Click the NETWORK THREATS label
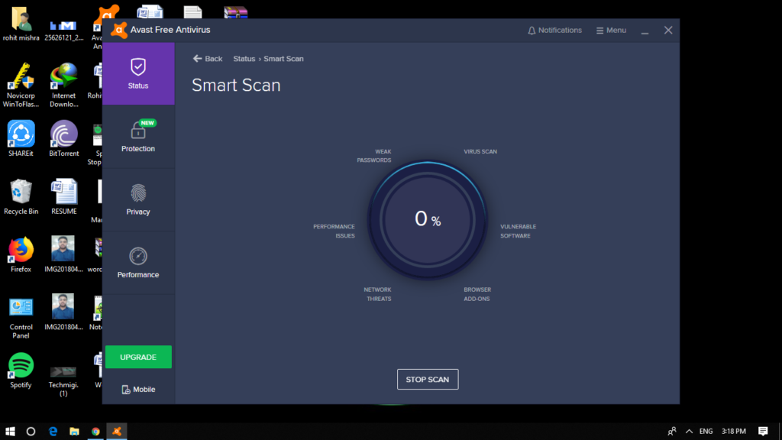This screenshot has height=440, width=782. point(377,294)
